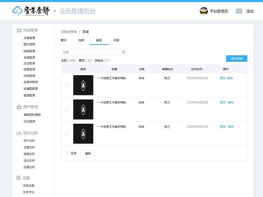263x197 pixels.
Task: Open the mail envelope icon
Action: (x=239, y=11)
